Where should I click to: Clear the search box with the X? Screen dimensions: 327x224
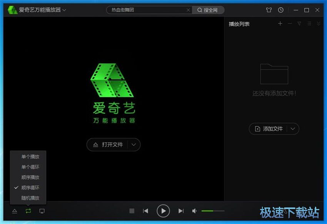tap(188, 10)
